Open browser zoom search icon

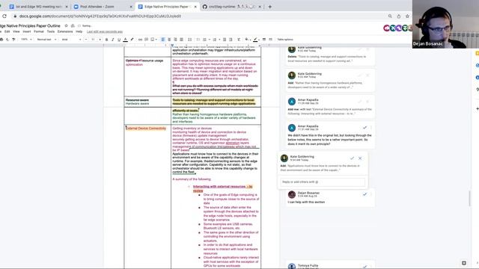(x=390, y=16)
